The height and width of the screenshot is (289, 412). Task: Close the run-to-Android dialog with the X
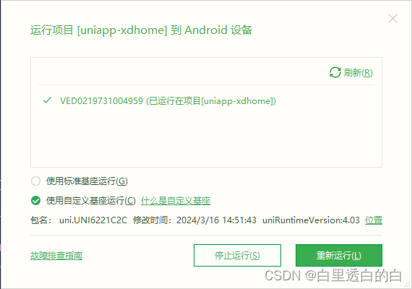392,19
